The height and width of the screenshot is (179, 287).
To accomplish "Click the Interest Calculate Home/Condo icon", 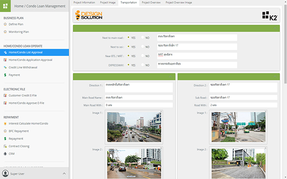I will 5,124.
